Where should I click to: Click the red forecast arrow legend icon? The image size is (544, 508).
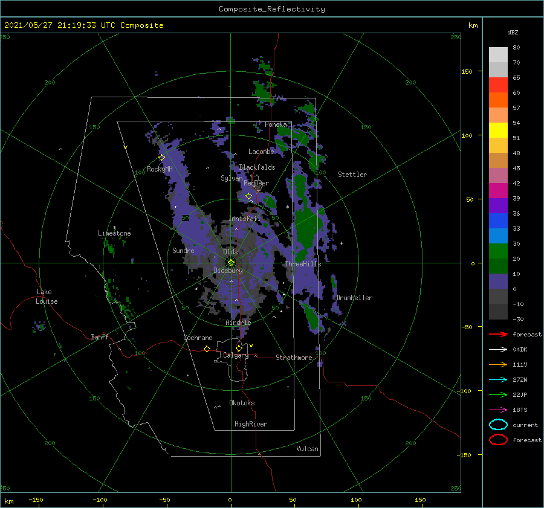(498, 334)
